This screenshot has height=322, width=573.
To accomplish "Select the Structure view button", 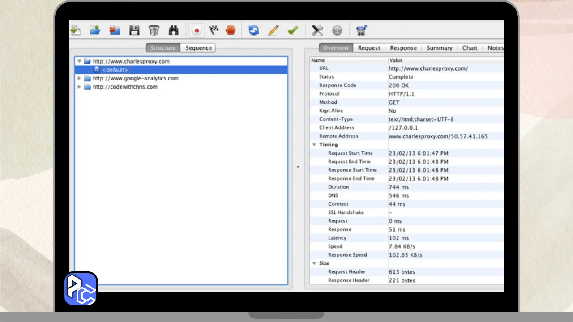I will click(163, 48).
